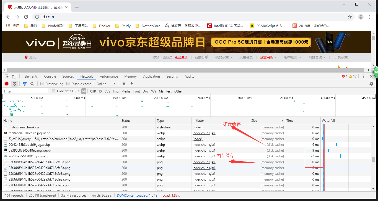Image resolution: width=378 pixels, height=201 pixels.
Task: Enable the Preserve log checkbox
Action: tap(42, 84)
